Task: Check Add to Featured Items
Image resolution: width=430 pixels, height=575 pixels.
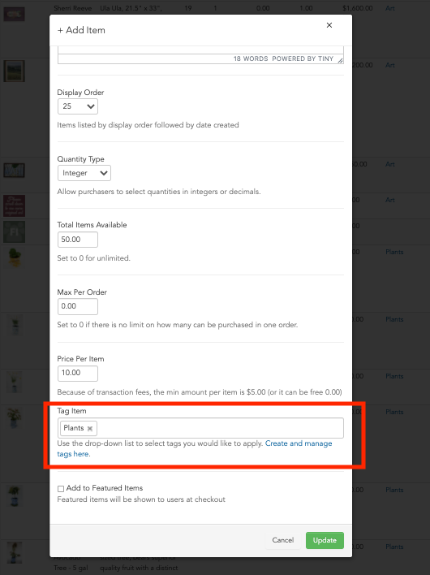Action: point(61,488)
